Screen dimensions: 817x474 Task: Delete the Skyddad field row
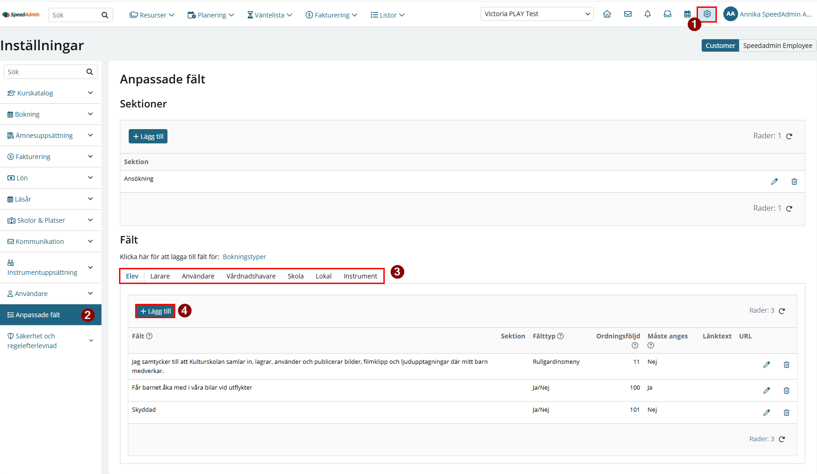coord(787,413)
